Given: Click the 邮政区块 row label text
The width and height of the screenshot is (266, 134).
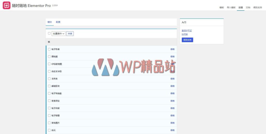Looking at the screenshot, I should 56,86.
